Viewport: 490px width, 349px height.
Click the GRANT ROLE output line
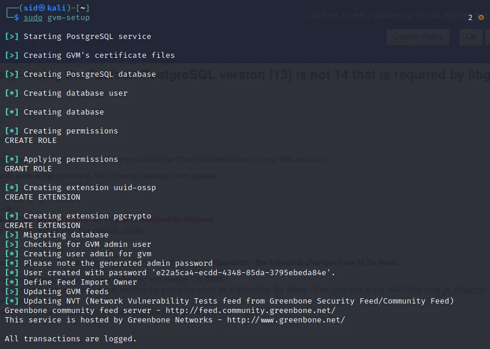pos(28,169)
